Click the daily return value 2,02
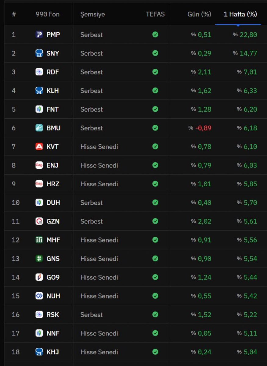This screenshot has width=267, height=366. (x=204, y=221)
